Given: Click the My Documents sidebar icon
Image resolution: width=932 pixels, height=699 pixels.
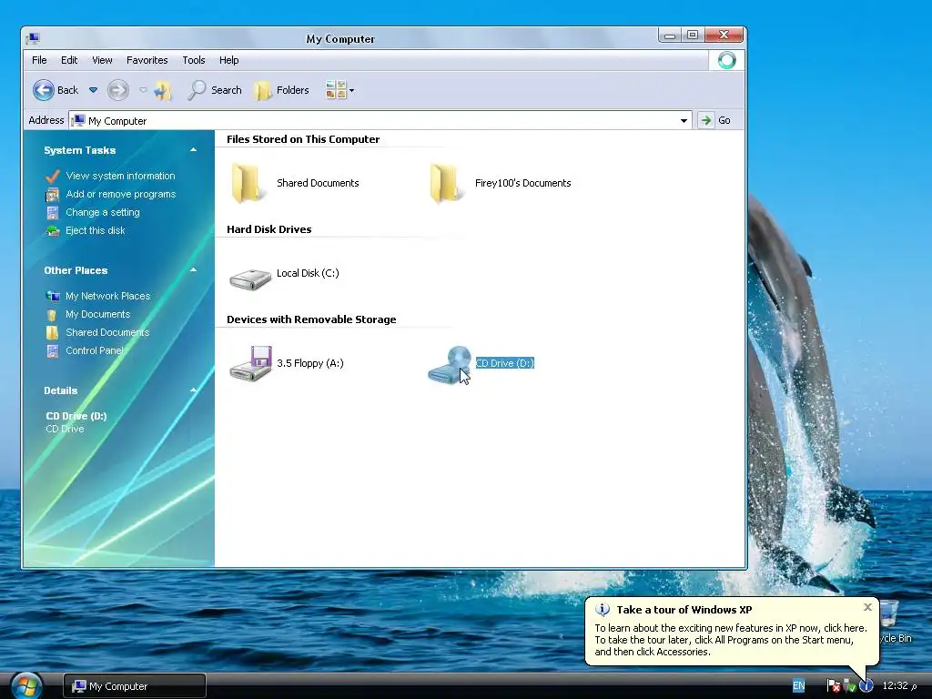Looking at the screenshot, I should pos(52,314).
